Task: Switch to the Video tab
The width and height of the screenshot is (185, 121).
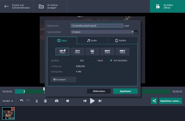Action: [62, 40]
